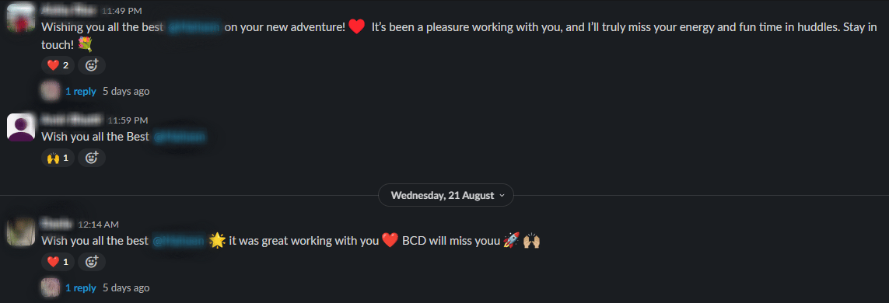
Task: Toggle the heart reaction with count 2
Action: [58, 66]
